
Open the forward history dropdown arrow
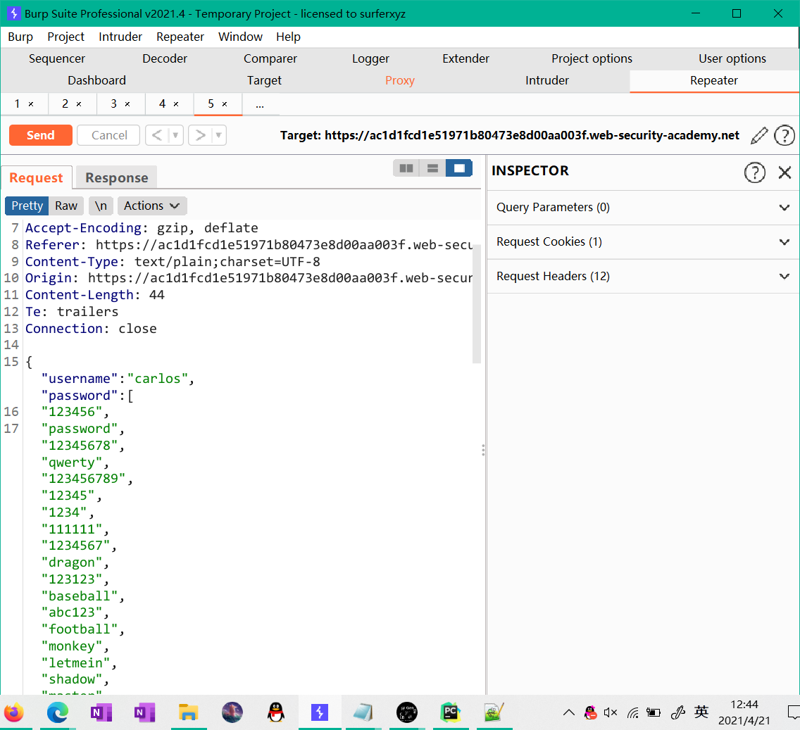(x=218, y=135)
